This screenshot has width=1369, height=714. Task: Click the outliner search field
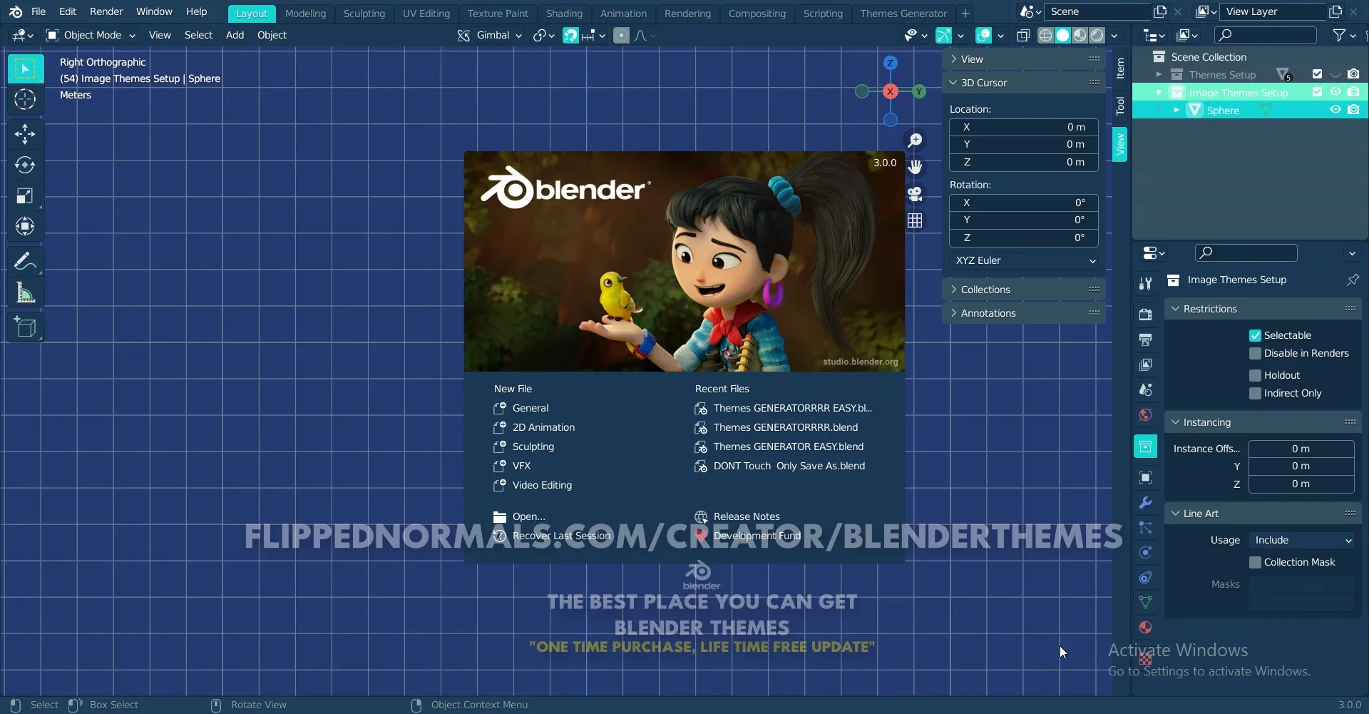click(1265, 35)
